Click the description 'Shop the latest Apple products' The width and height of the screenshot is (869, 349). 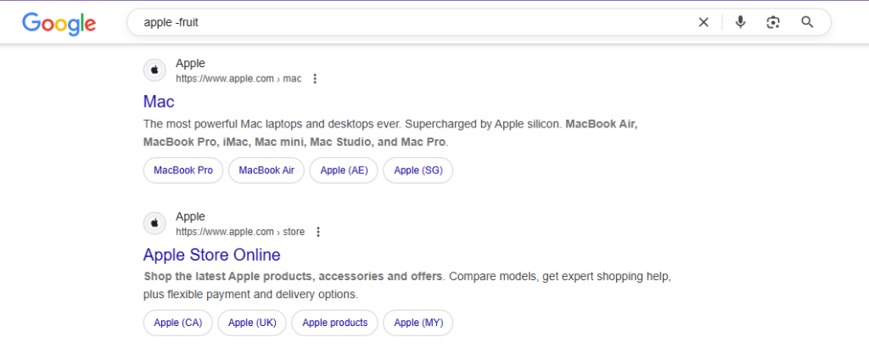pos(407,285)
